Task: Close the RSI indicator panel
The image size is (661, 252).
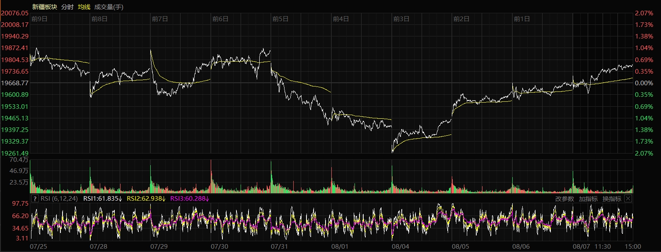Action: (x=628, y=199)
